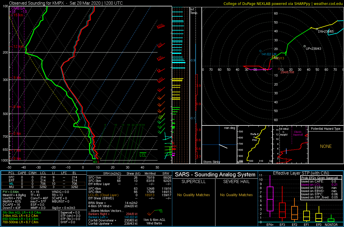Select the magenta OMEGA label
The width and height of the screenshot is (344, 227).
point(18,8)
